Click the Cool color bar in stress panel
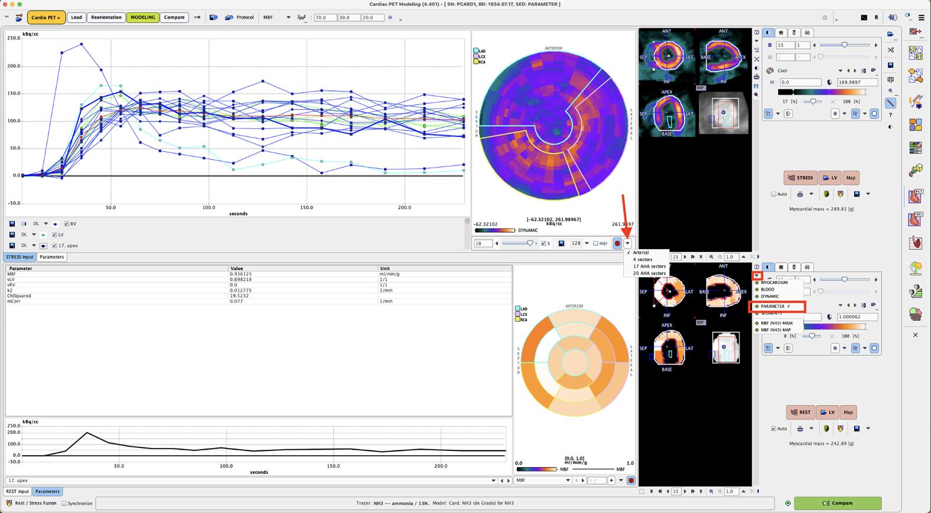Viewport: 931px width, 513px height. pyautogui.click(x=822, y=92)
